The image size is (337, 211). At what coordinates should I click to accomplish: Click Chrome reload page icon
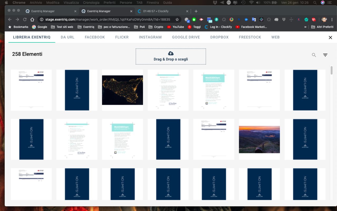tap(25, 20)
